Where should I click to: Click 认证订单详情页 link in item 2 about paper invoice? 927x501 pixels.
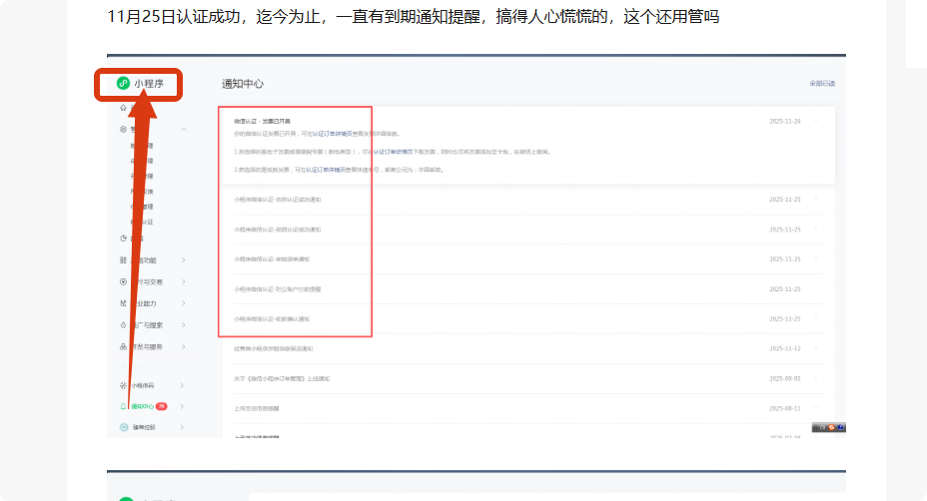click(x=324, y=170)
